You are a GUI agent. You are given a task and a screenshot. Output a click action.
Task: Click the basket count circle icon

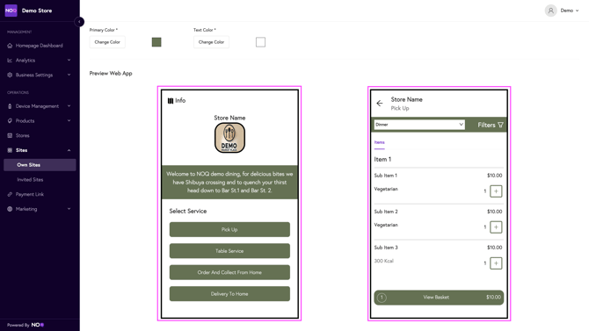pyautogui.click(x=382, y=298)
